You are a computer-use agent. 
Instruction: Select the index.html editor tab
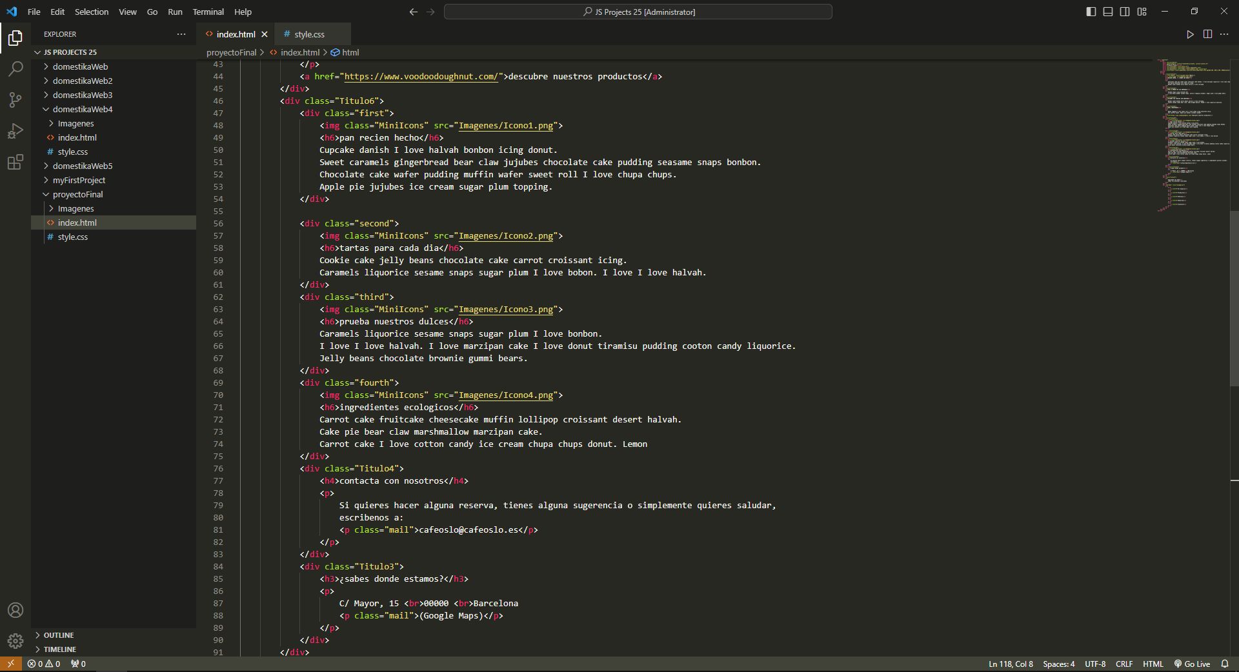click(x=236, y=34)
